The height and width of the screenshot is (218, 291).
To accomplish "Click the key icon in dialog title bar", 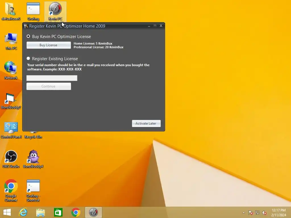I will tap(26, 26).
